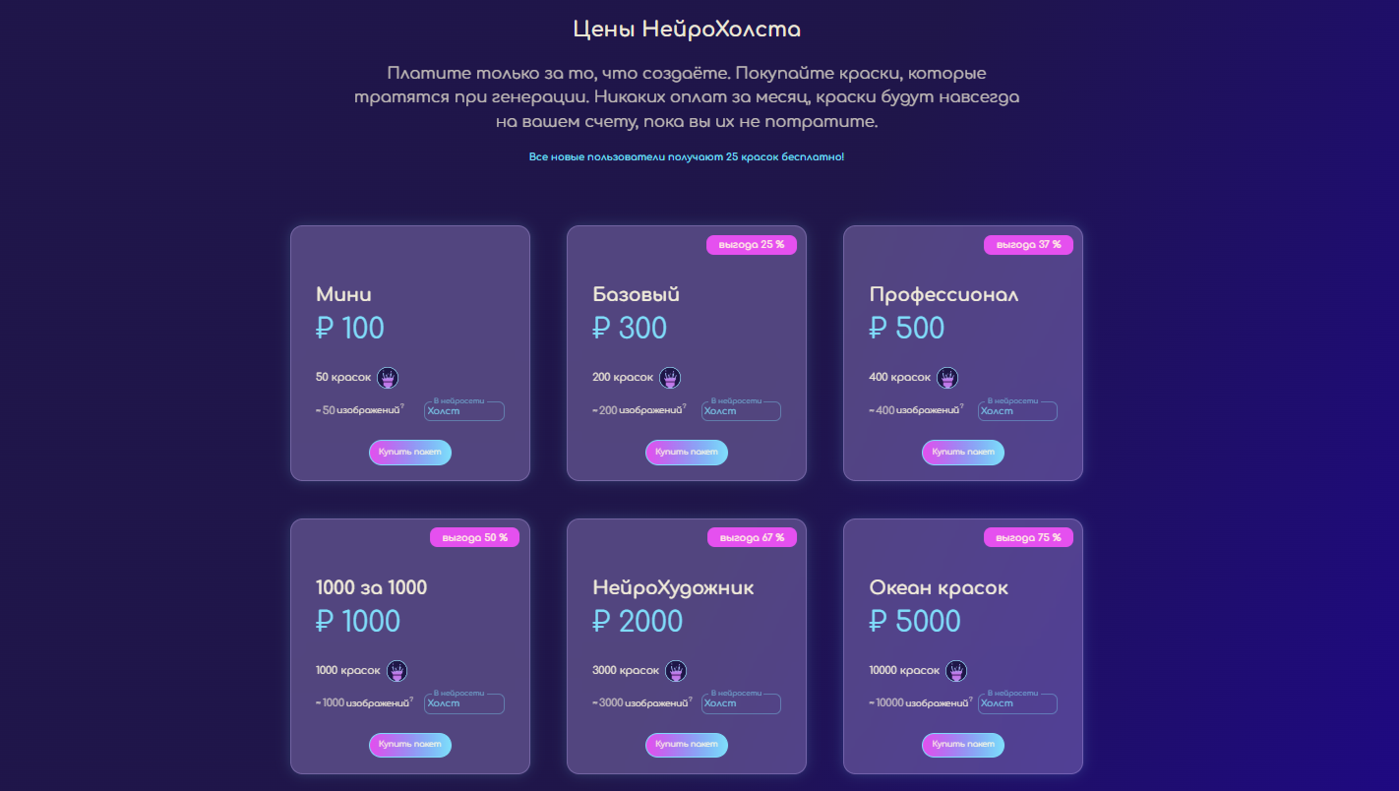This screenshot has height=791, width=1399.
Task: Purchase the НейроХудожник package
Action: 687,745
